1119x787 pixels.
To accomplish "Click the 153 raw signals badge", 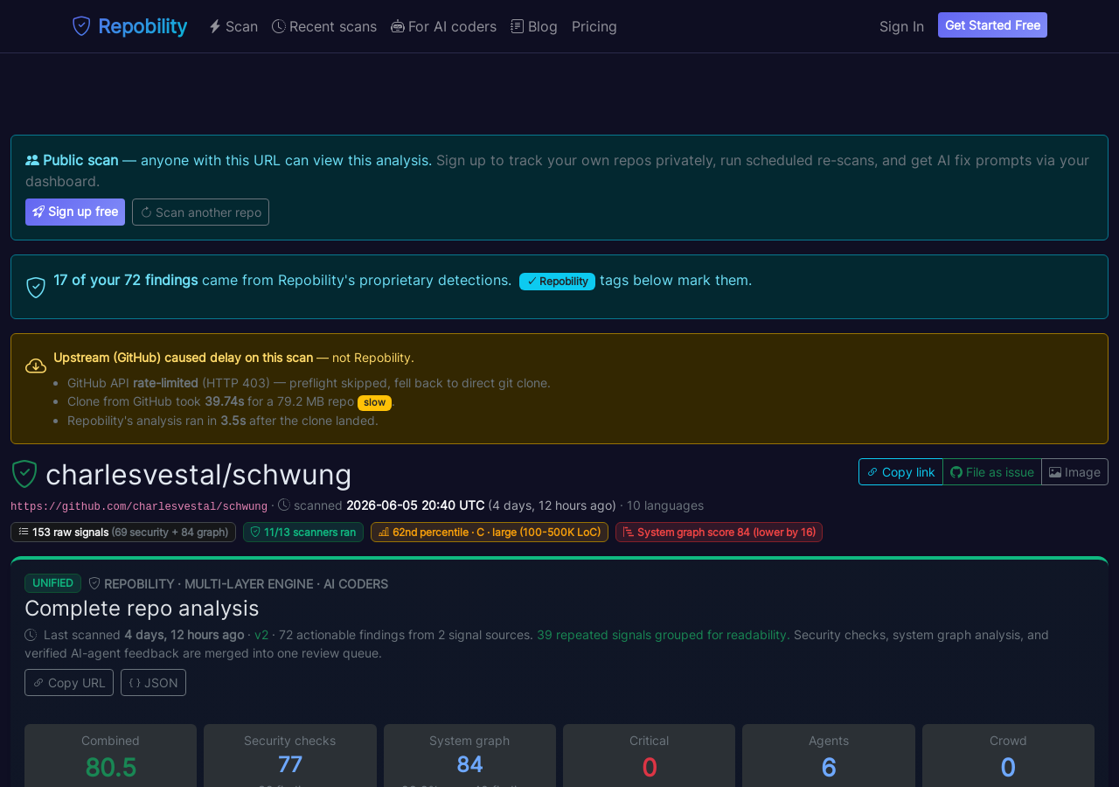I will click(123, 532).
